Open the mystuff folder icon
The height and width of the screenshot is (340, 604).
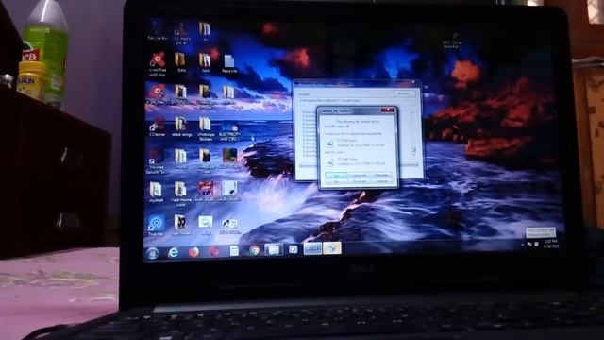[156, 193]
